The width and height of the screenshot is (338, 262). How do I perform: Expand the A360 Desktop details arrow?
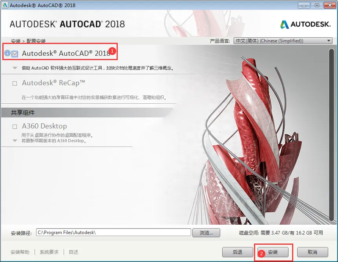(x=15, y=141)
